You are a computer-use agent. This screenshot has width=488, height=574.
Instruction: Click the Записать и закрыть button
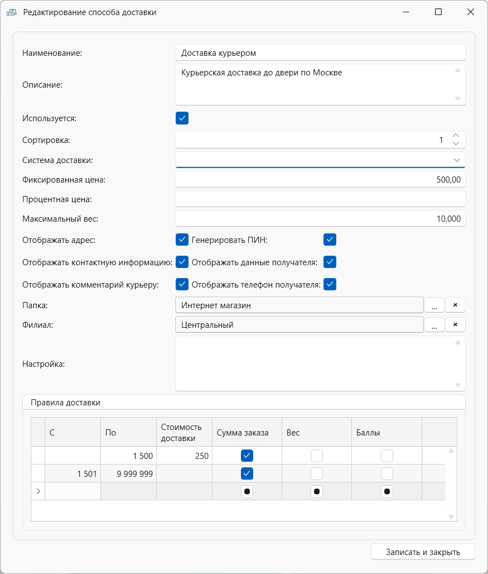click(423, 552)
